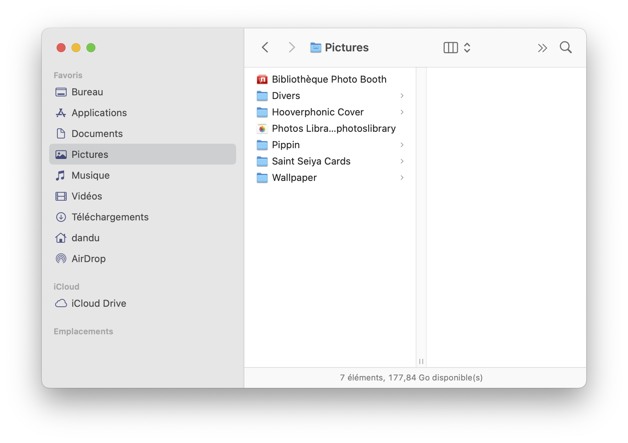Click the Téléchargements download arrow icon
Image resolution: width=628 pixels, height=443 pixels.
coord(61,217)
